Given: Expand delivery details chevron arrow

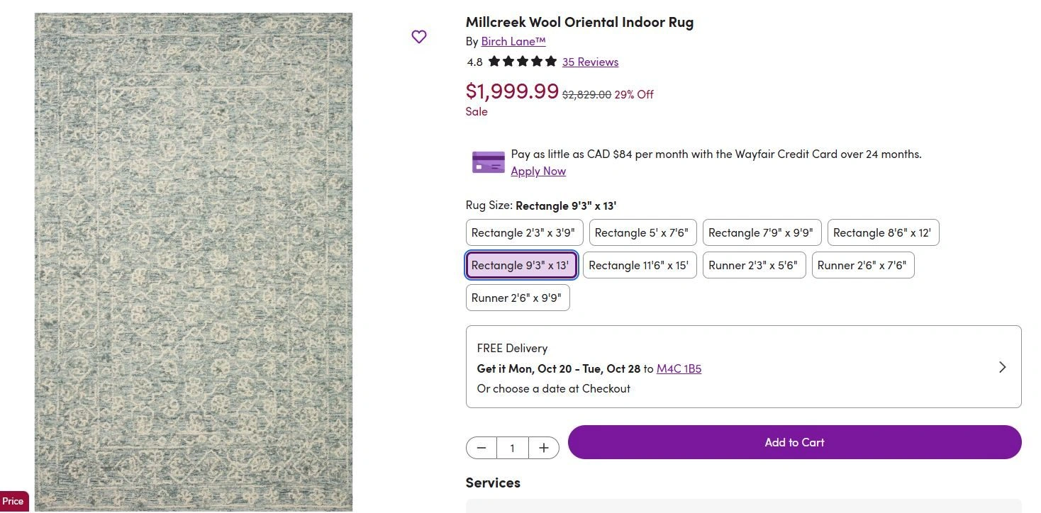Looking at the screenshot, I should (1002, 367).
